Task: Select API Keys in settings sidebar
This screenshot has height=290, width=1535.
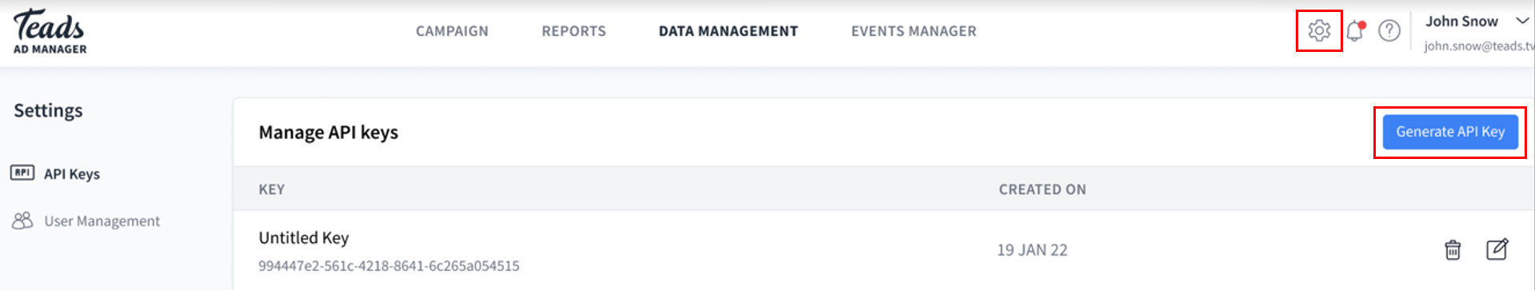Action: coord(72,174)
